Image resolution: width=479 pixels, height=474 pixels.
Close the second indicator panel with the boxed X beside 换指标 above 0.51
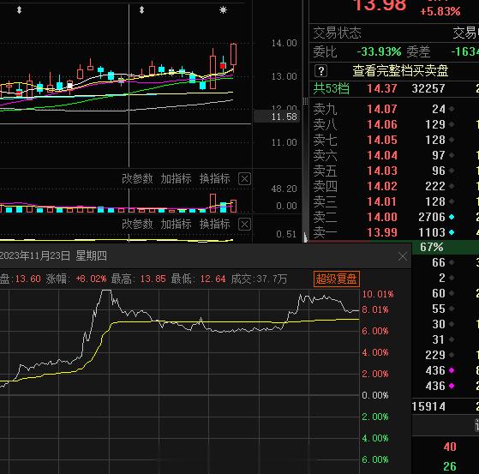tap(244, 225)
